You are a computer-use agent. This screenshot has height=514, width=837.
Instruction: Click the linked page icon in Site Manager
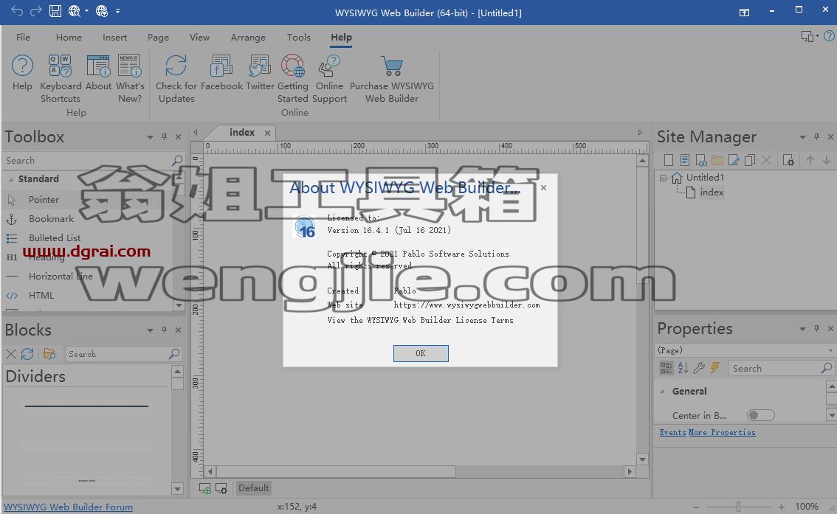pos(701,160)
